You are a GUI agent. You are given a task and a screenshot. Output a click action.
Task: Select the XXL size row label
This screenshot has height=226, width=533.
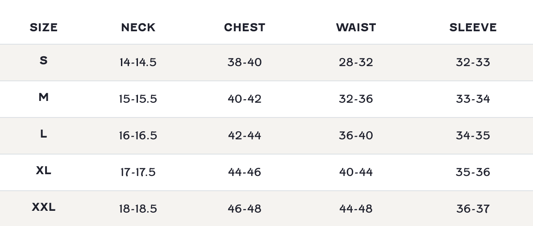pos(44,207)
